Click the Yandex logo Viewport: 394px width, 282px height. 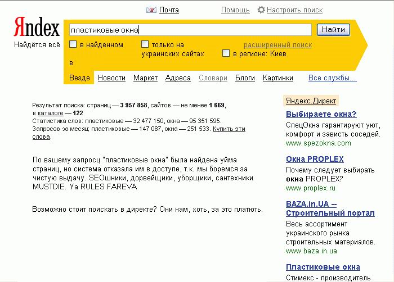click(x=37, y=28)
